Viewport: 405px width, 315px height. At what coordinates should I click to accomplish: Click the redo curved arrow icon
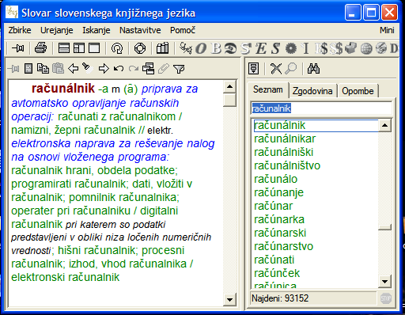point(134,69)
